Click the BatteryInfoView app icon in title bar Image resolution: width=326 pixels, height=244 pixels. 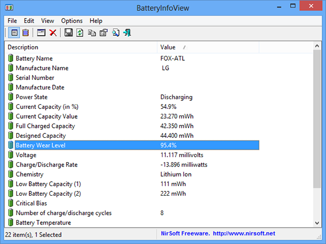pyautogui.click(x=9, y=8)
